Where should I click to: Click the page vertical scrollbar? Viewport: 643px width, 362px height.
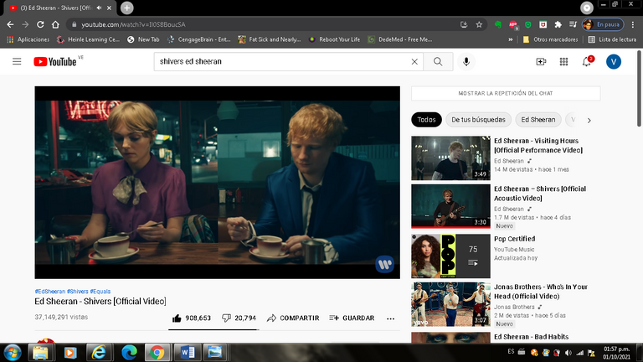point(639,89)
